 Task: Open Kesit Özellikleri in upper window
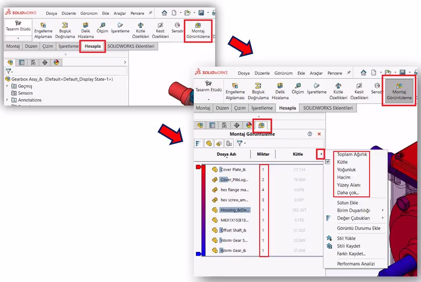point(160,31)
